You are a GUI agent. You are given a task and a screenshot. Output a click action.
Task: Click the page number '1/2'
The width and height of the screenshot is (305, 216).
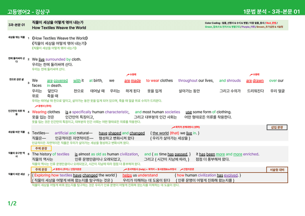pyautogui.click(x=12, y=204)
